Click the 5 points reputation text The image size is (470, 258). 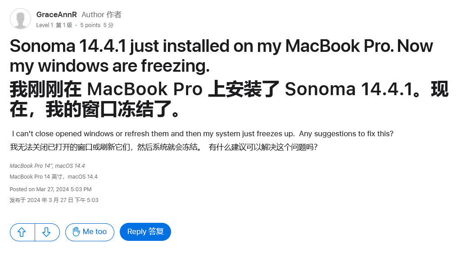click(90, 25)
